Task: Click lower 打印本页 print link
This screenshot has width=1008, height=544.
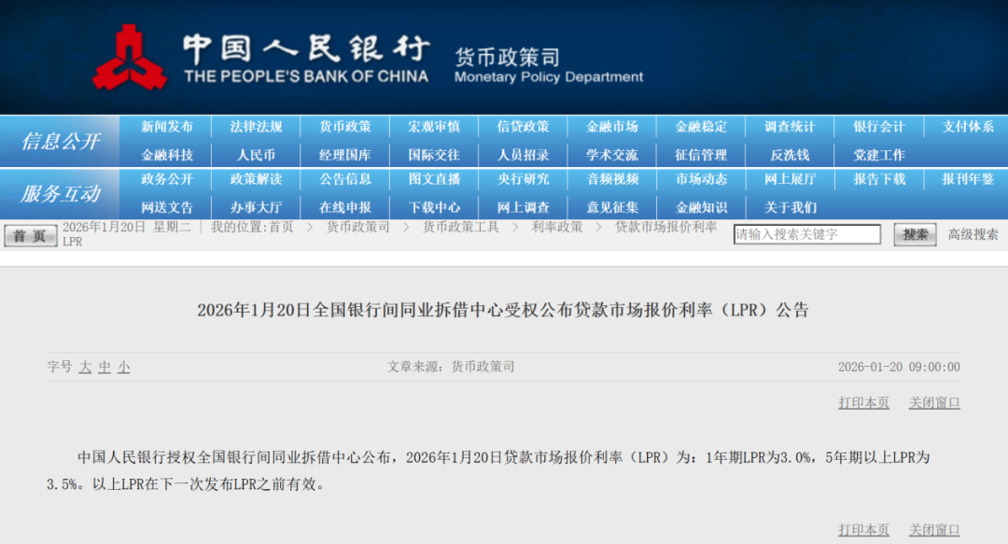Action: coord(863,530)
